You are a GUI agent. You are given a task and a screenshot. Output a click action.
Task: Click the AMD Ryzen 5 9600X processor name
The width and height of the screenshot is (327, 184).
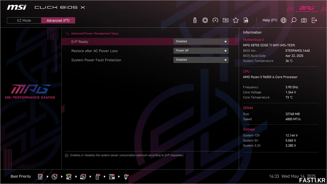[270, 77]
